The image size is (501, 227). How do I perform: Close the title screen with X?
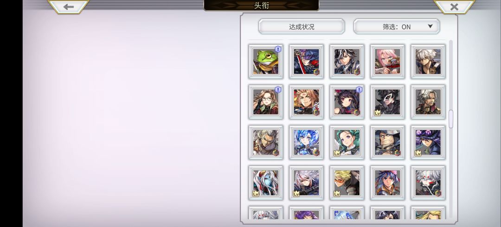click(x=454, y=6)
